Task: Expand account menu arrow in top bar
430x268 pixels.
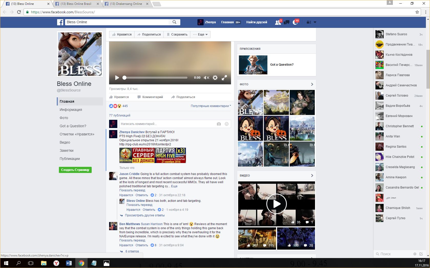Action: click(315, 22)
